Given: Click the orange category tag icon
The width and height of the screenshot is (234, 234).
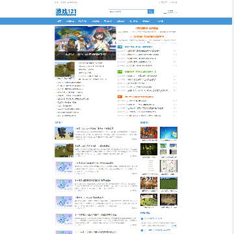Looking at the screenshot, I should (x=120, y=97).
